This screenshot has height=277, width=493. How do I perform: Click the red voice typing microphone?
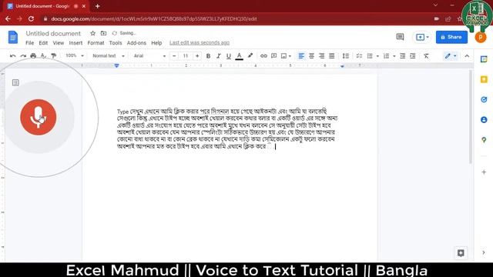(x=39, y=117)
